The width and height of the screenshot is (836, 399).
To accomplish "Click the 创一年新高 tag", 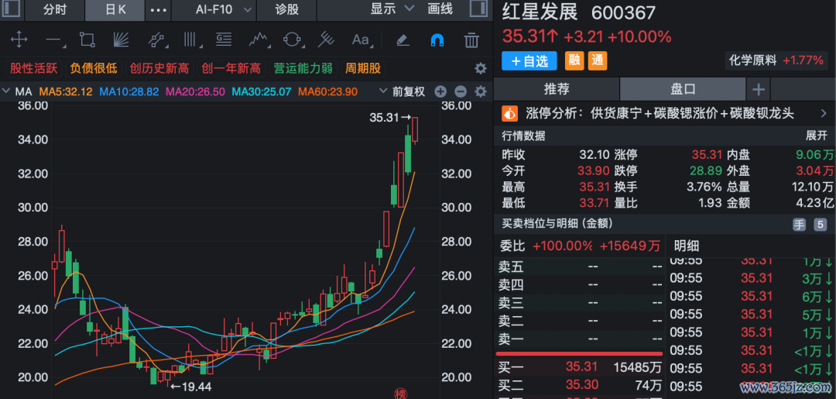I will (231, 68).
